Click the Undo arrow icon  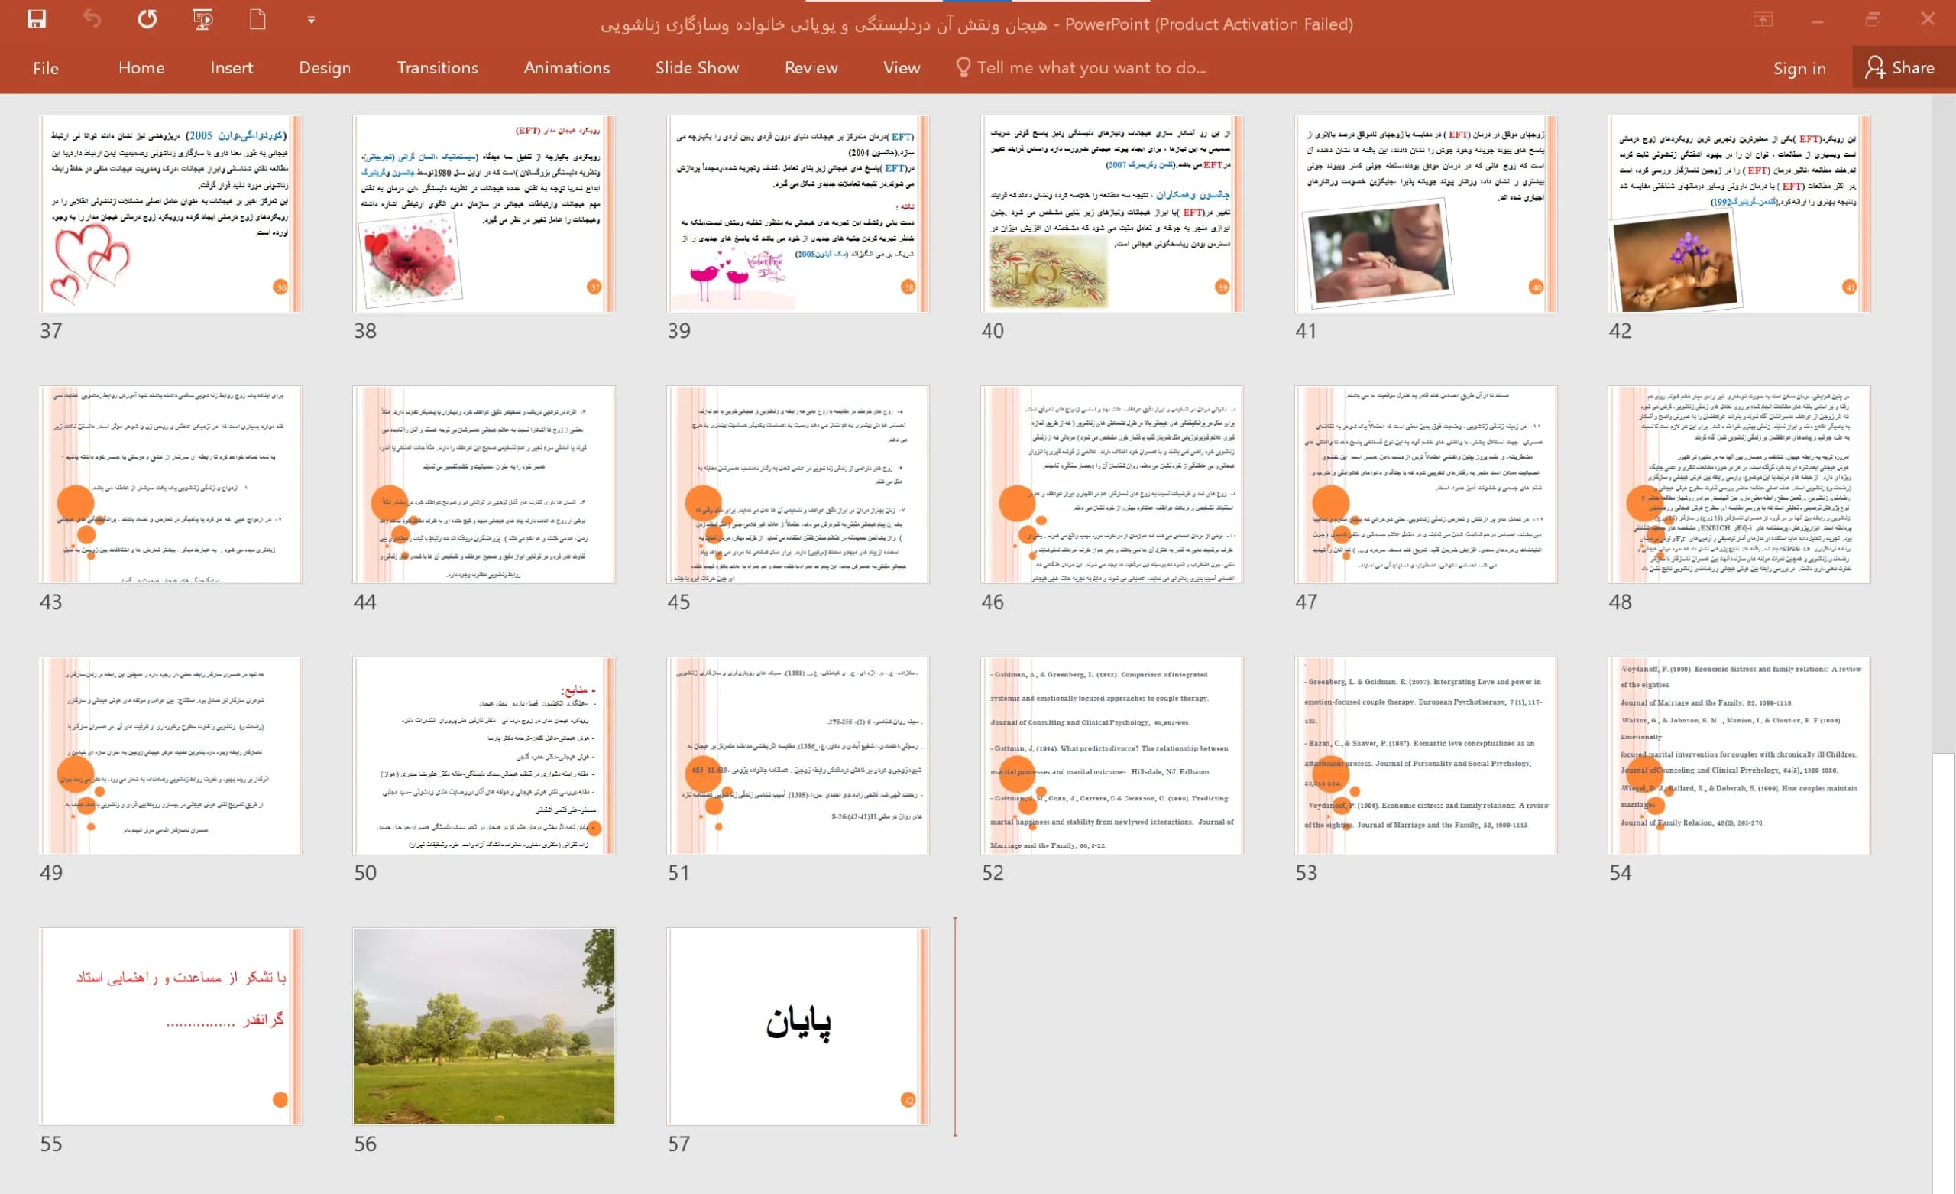pyautogui.click(x=92, y=19)
